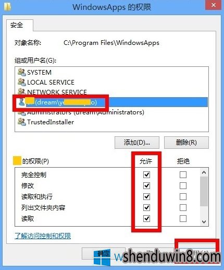Screen dimensions: 224x270
Task: Check Deny box for 读取和执行
Action: click(x=183, y=196)
